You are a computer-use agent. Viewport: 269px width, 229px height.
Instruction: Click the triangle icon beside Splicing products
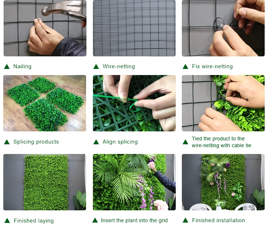click(7, 142)
